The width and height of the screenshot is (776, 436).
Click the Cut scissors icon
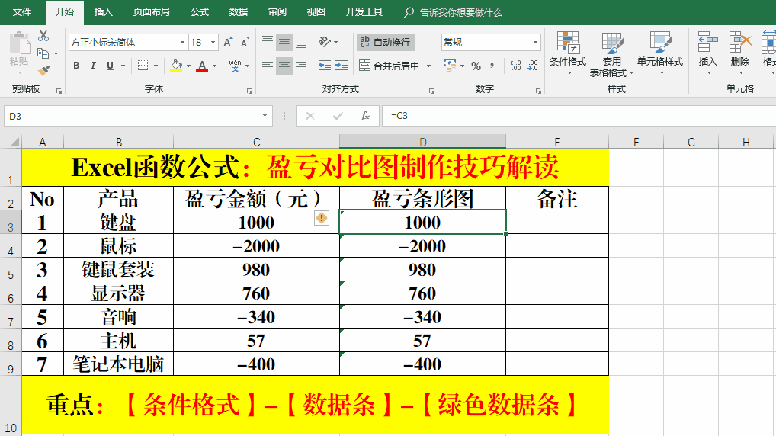pos(43,36)
